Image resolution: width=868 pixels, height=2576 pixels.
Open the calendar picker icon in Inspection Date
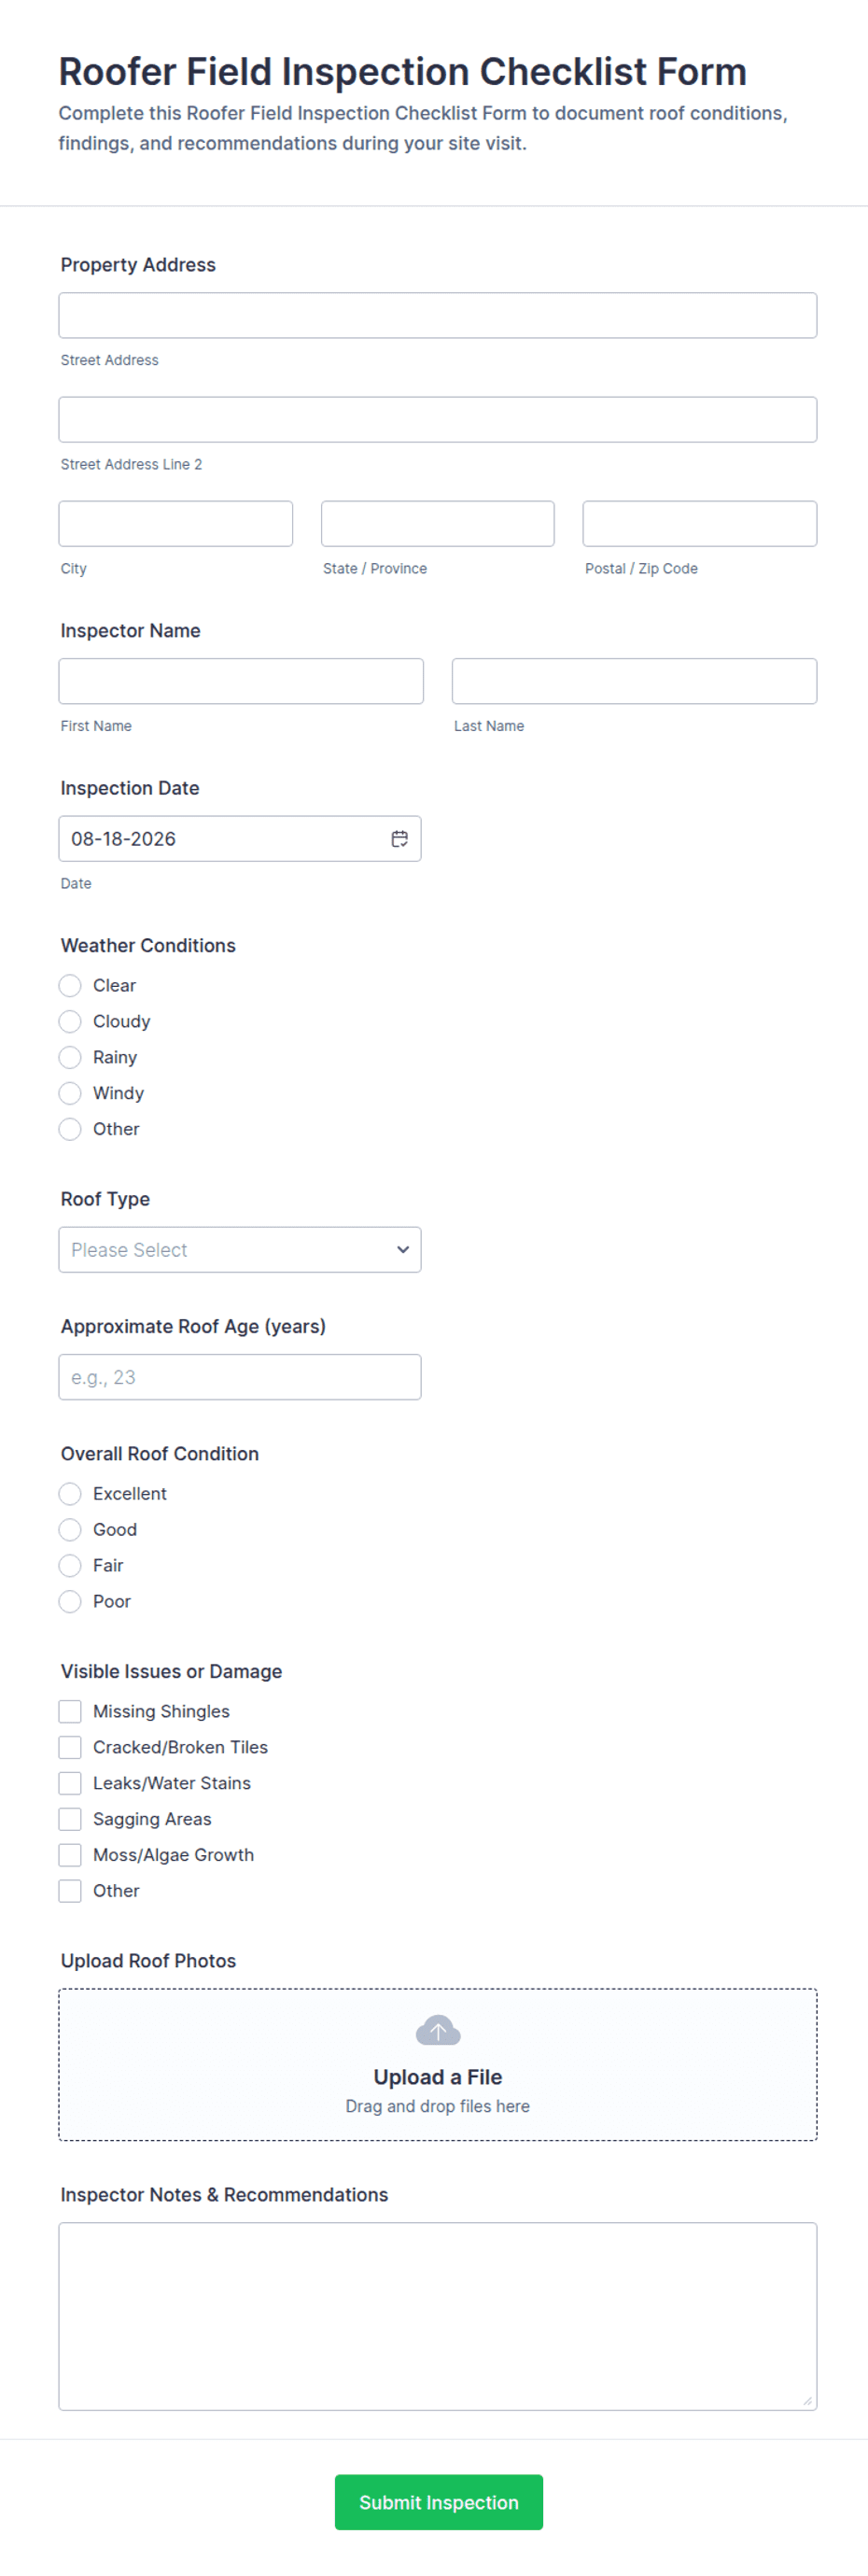(399, 838)
